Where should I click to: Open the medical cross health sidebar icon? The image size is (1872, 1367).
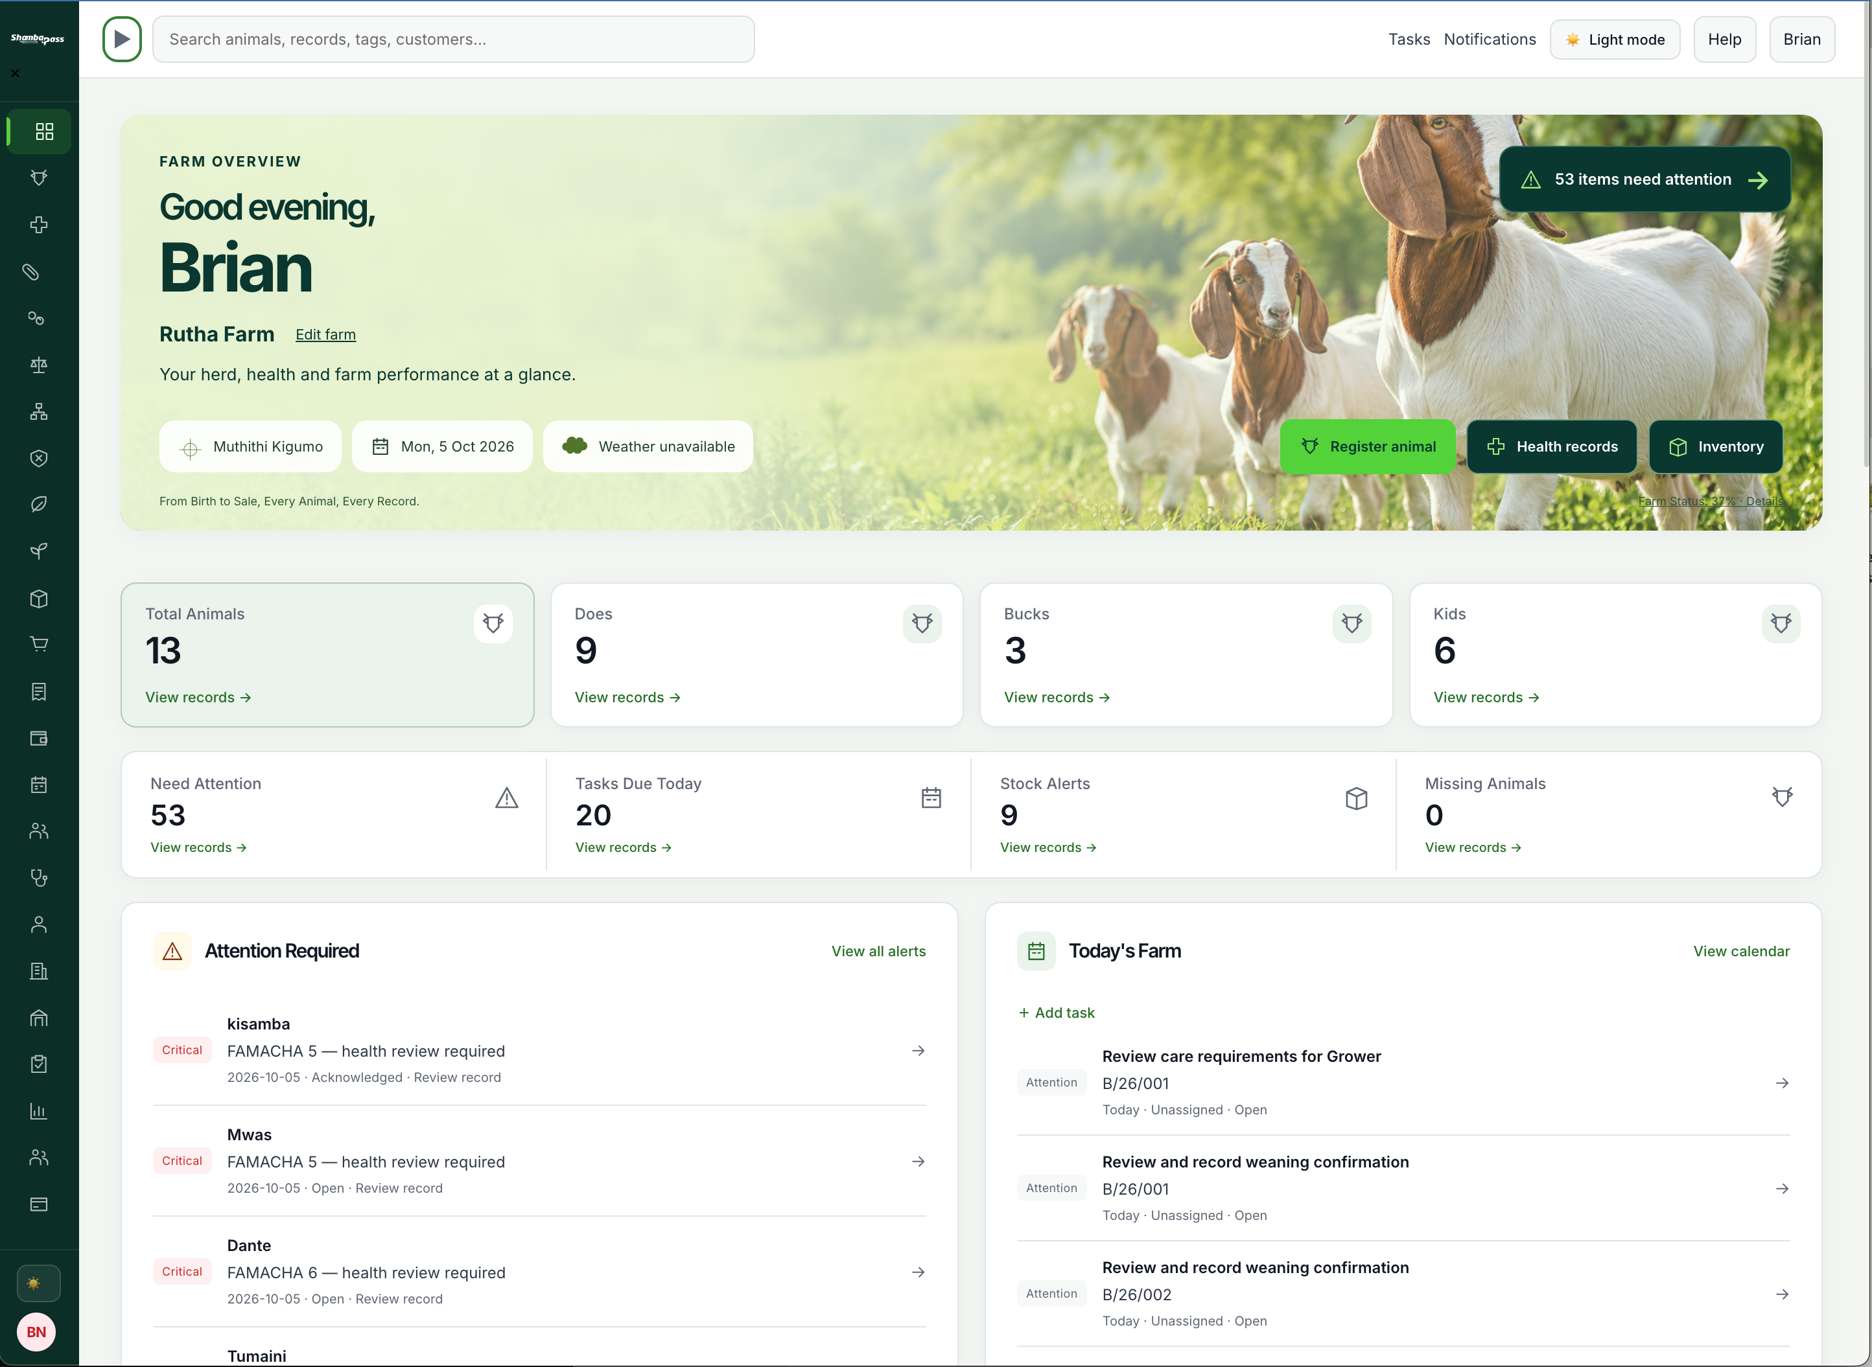39,225
